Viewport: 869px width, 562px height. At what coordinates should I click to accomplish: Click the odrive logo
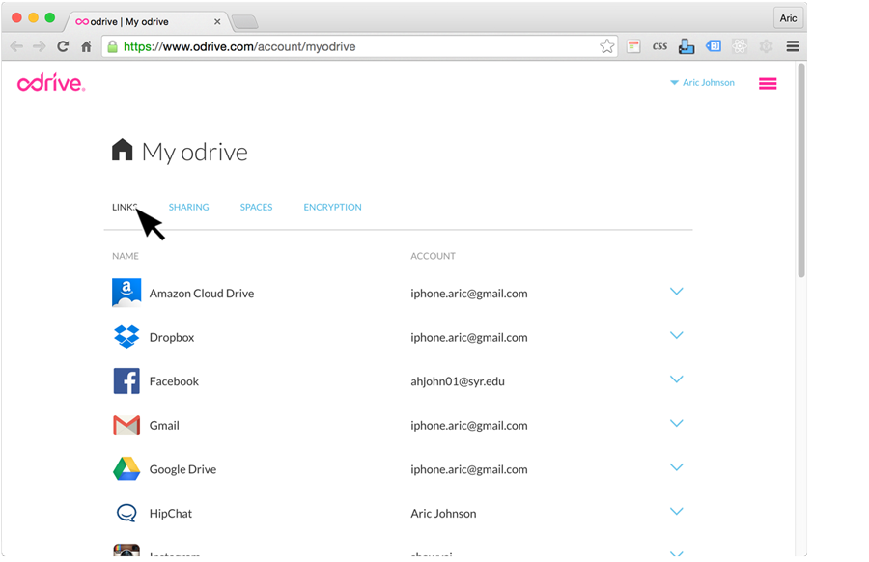(x=51, y=83)
